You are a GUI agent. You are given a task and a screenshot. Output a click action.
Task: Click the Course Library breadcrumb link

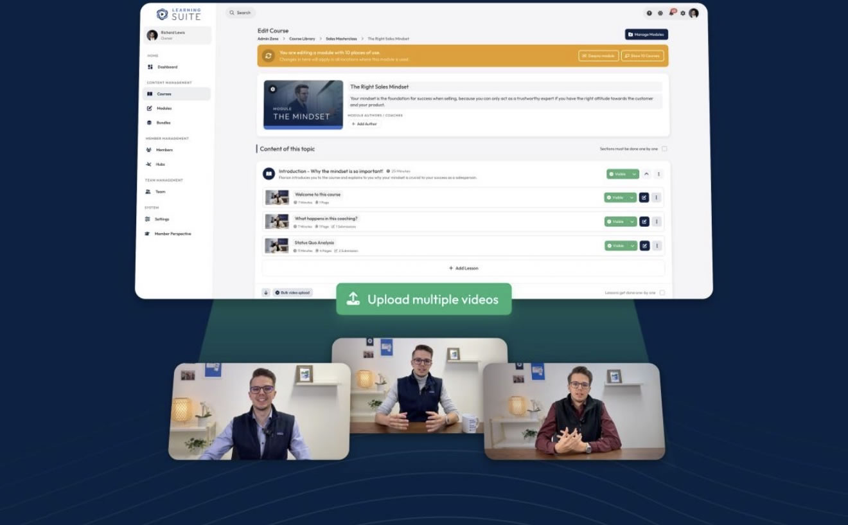[302, 39]
